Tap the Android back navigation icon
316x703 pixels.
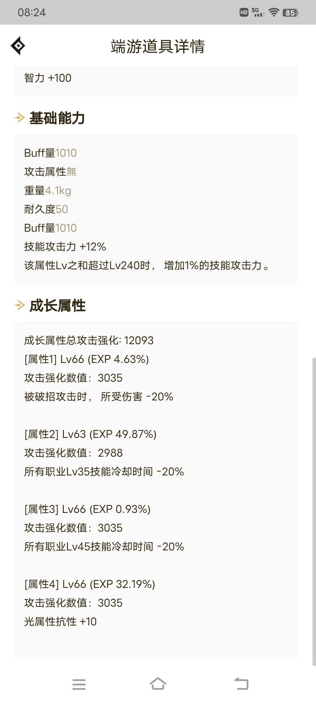pos(241,684)
